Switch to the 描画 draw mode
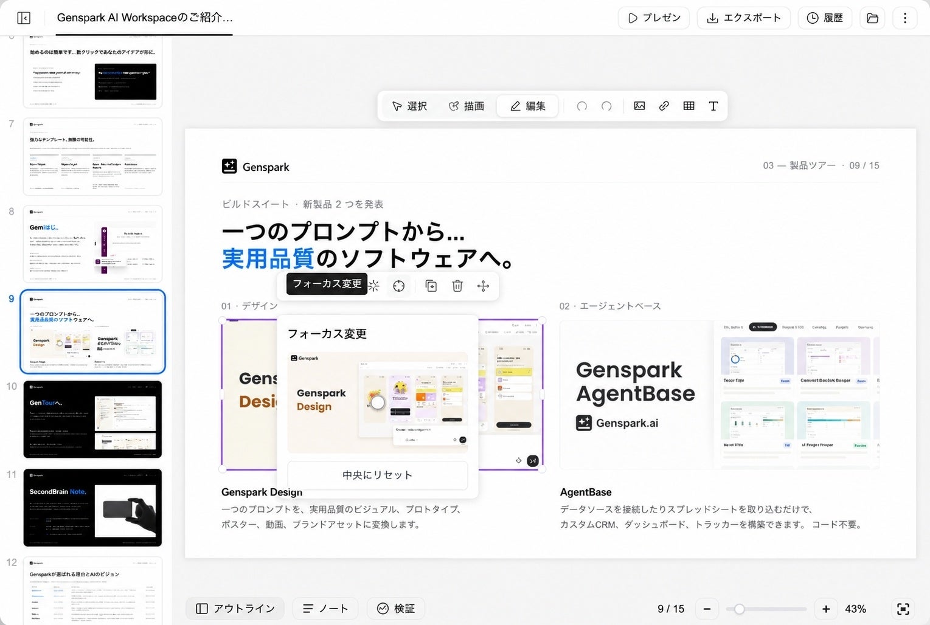Viewport: 930px width, 625px height. click(467, 106)
